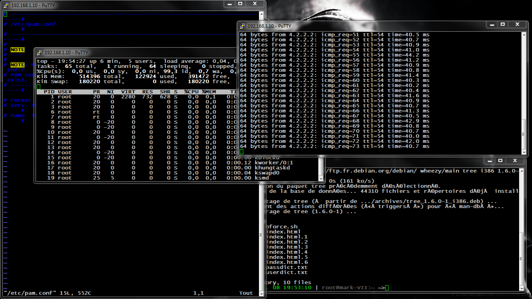Screen dimensions: 532x299
Task: Maximize the vim pam.conf PuTTY window
Action: pyautogui.click(x=240, y=4)
